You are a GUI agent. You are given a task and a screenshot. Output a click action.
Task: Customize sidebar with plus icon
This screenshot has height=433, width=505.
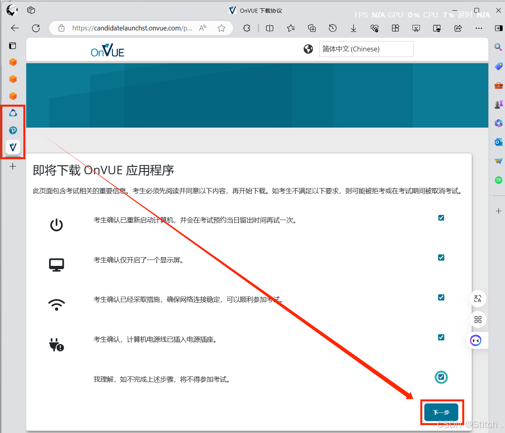498,211
